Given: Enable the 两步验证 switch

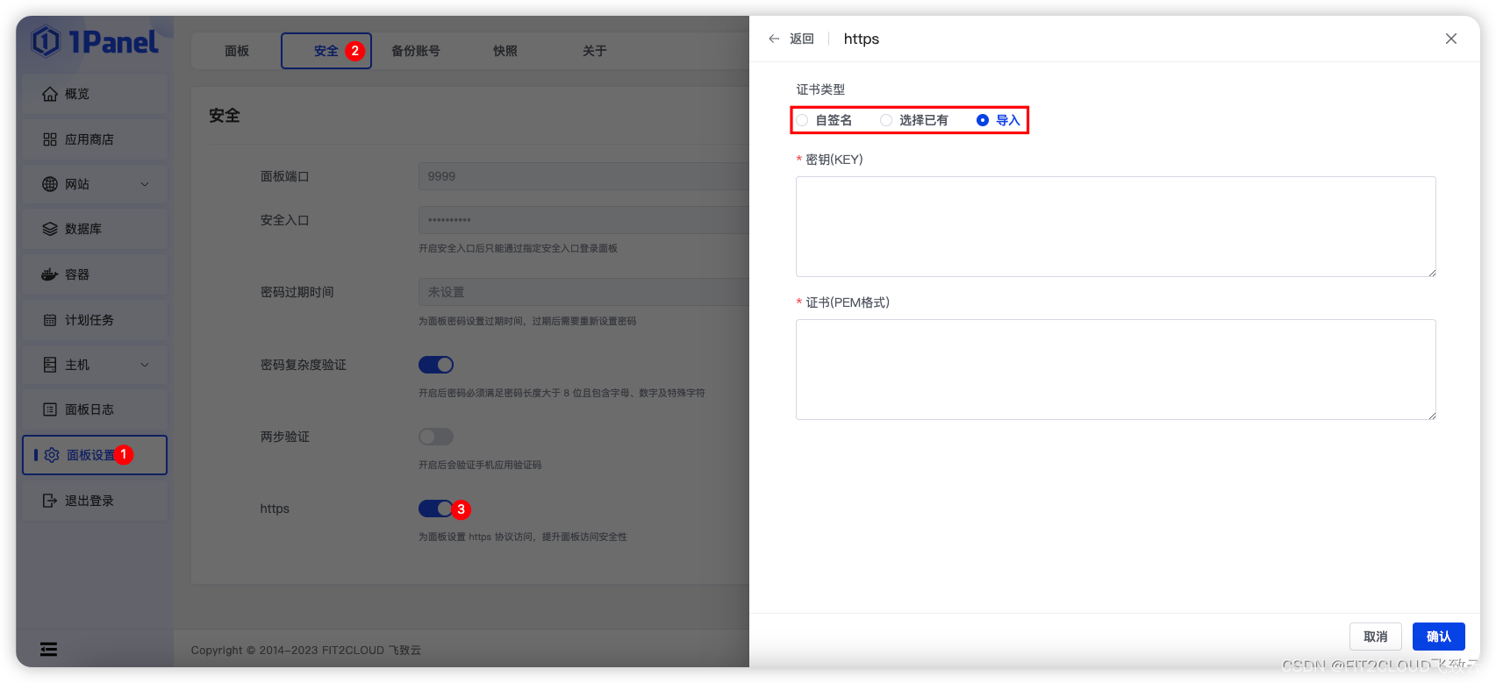Looking at the screenshot, I should [436, 437].
